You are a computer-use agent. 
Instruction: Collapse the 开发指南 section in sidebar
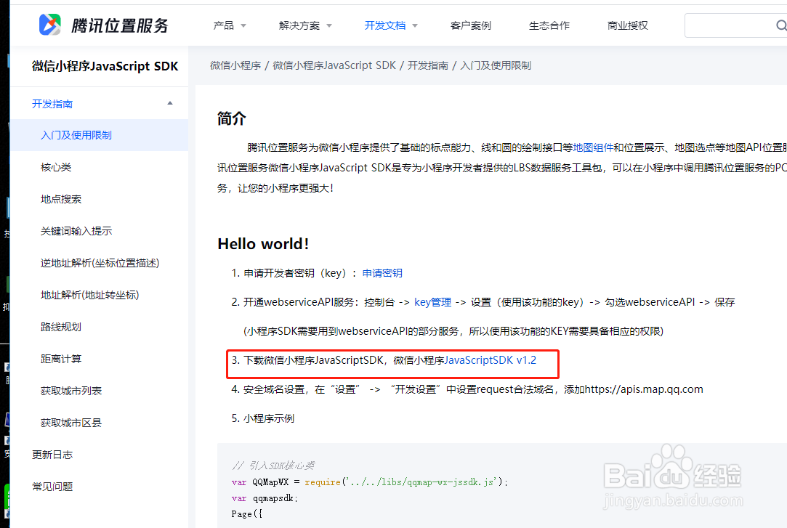[x=169, y=103]
